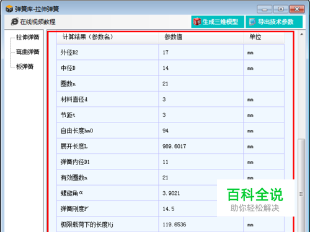This screenshot has width=310, height=232.
Task: Select the 材料直径d row label
Action: 74,100
